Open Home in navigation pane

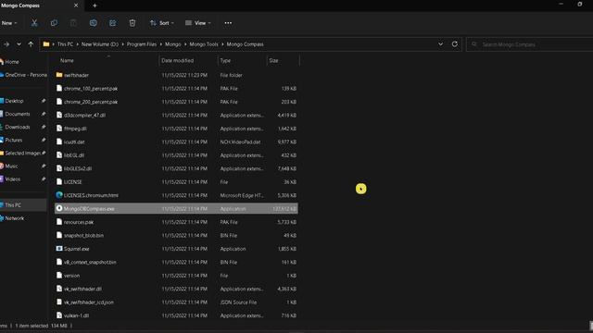pos(11,62)
